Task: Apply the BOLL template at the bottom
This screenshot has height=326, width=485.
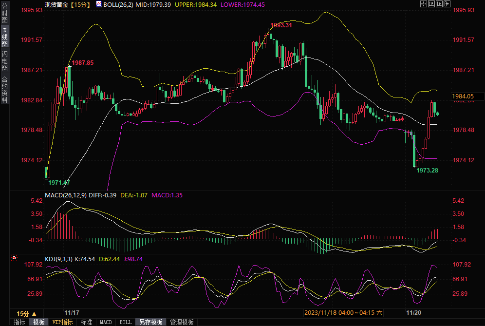Action: 125,322
